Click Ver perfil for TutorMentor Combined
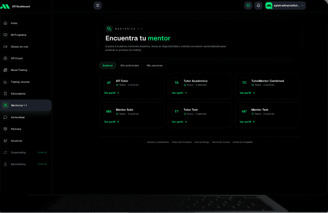The height and width of the screenshot is (213, 328). click(247, 93)
